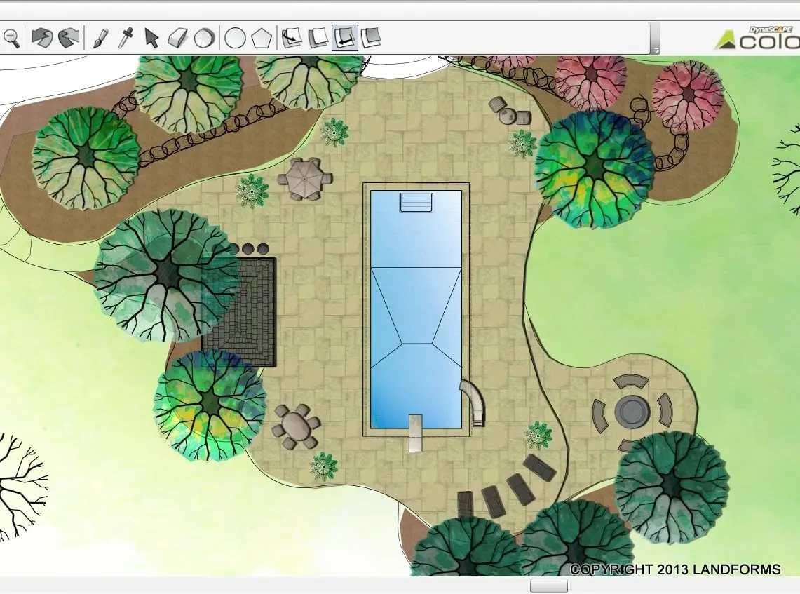Image resolution: width=800 pixels, height=594 pixels.
Task: Click the curved pool slide
Action: coord(475,403)
